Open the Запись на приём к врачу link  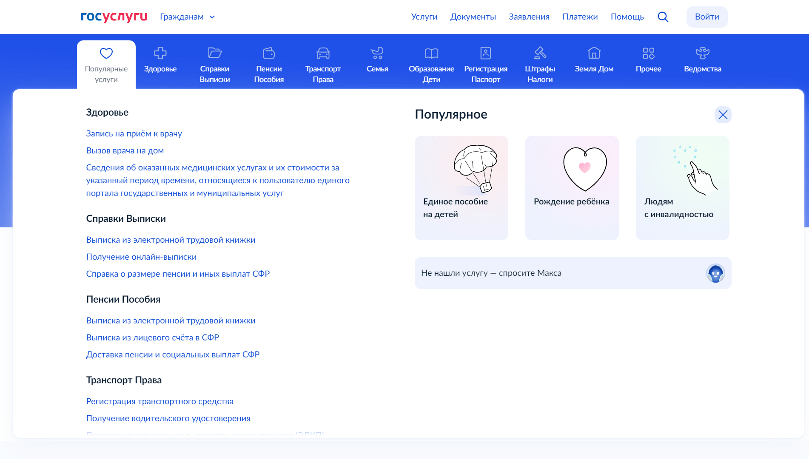(134, 134)
